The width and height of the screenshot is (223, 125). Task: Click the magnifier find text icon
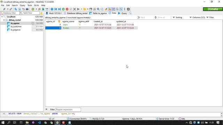[x=98, y=9]
